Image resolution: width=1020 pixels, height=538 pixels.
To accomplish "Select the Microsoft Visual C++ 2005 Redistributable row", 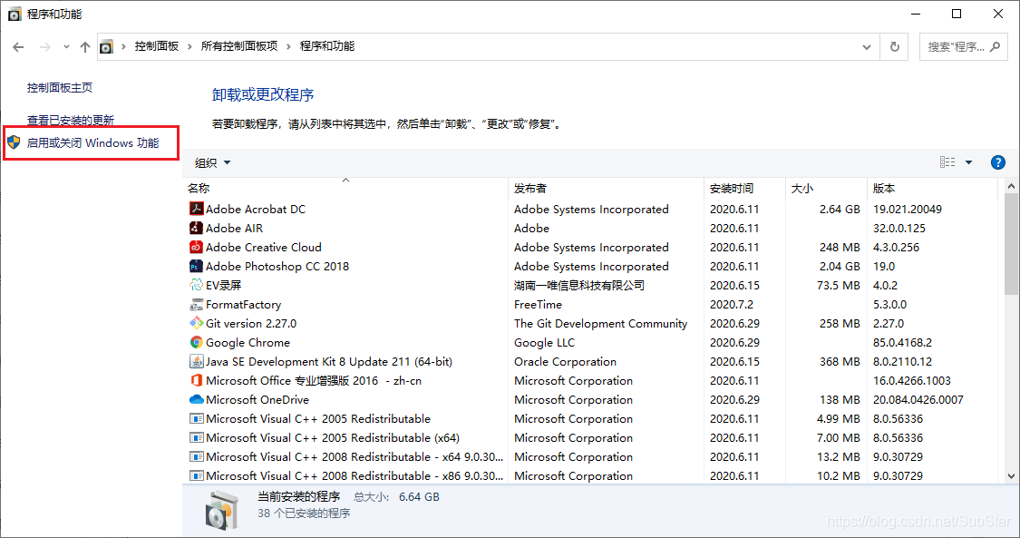I will [589, 418].
